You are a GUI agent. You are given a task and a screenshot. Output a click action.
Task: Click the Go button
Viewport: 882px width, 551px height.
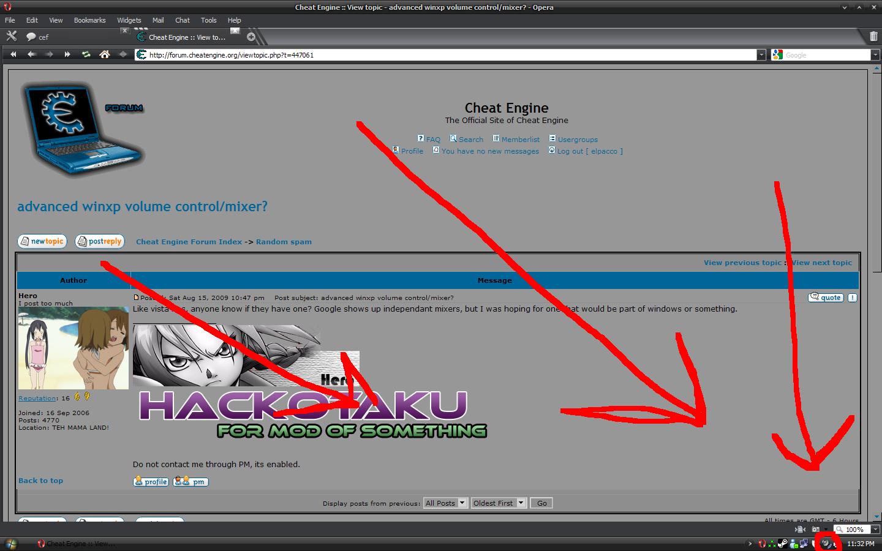pos(541,503)
